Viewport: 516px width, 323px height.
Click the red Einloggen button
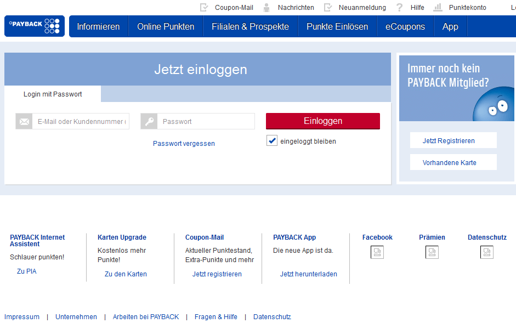[323, 121]
